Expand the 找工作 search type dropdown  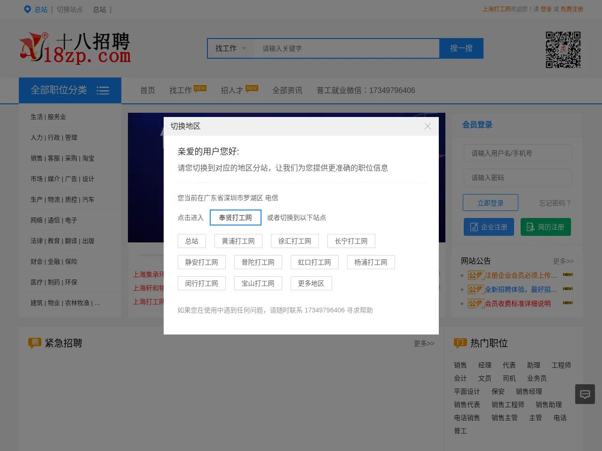[231, 48]
